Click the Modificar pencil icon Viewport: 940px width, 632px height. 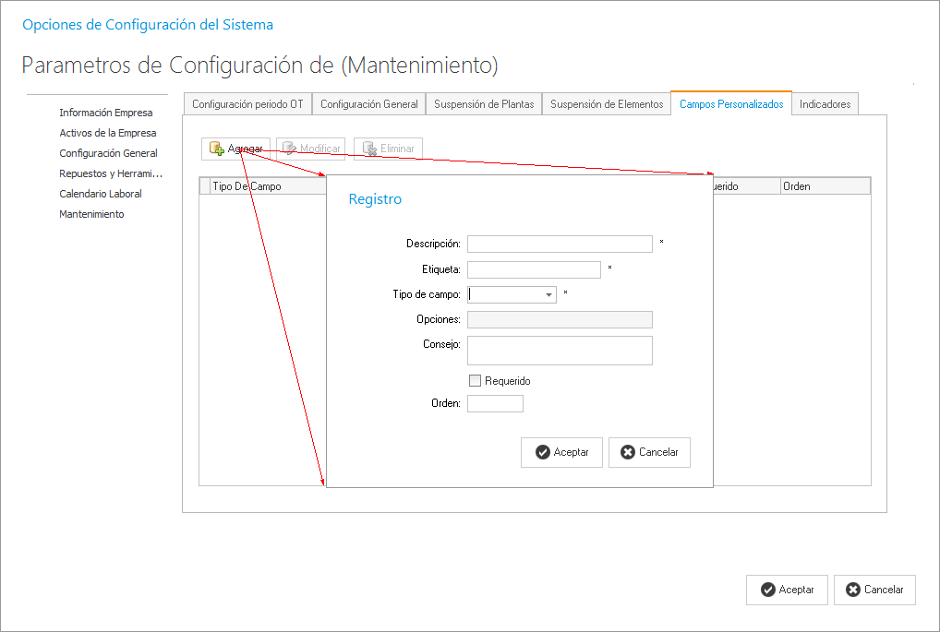289,149
